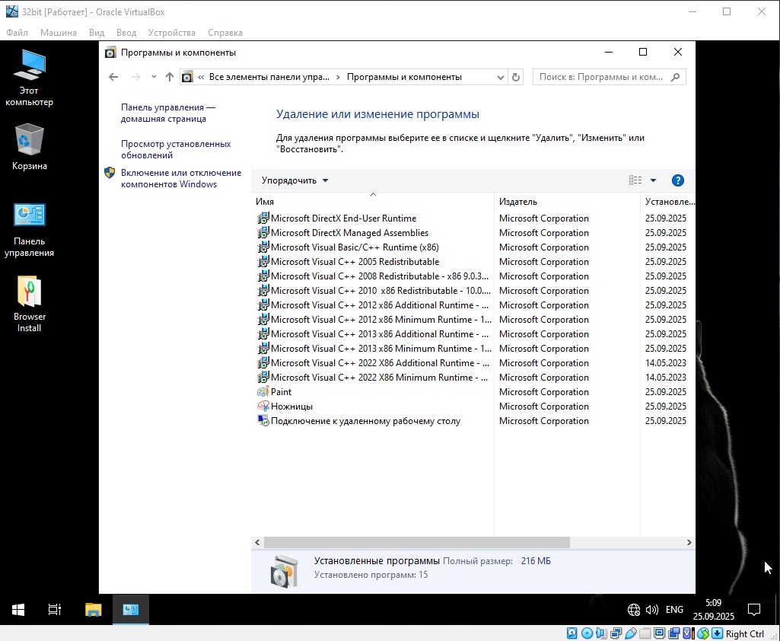Image resolution: width=780 pixels, height=641 pixels.
Task: Click the Paint program icon in list
Action: click(x=263, y=392)
